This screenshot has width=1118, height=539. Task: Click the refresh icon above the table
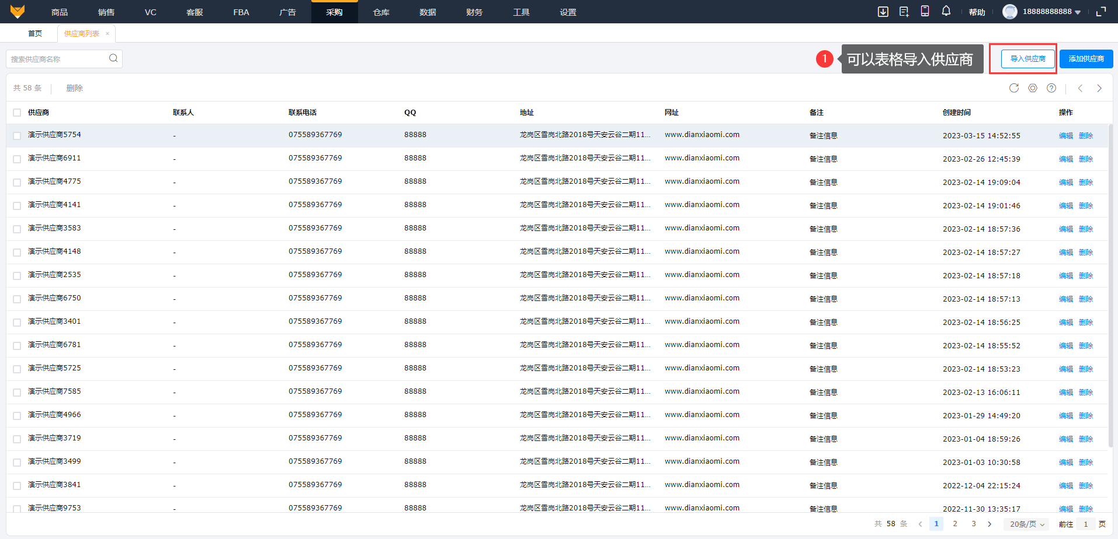[1014, 88]
